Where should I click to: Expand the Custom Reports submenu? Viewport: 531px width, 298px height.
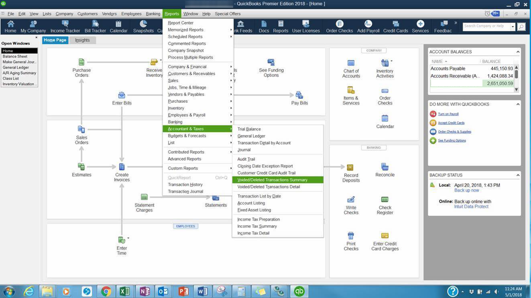(x=198, y=168)
